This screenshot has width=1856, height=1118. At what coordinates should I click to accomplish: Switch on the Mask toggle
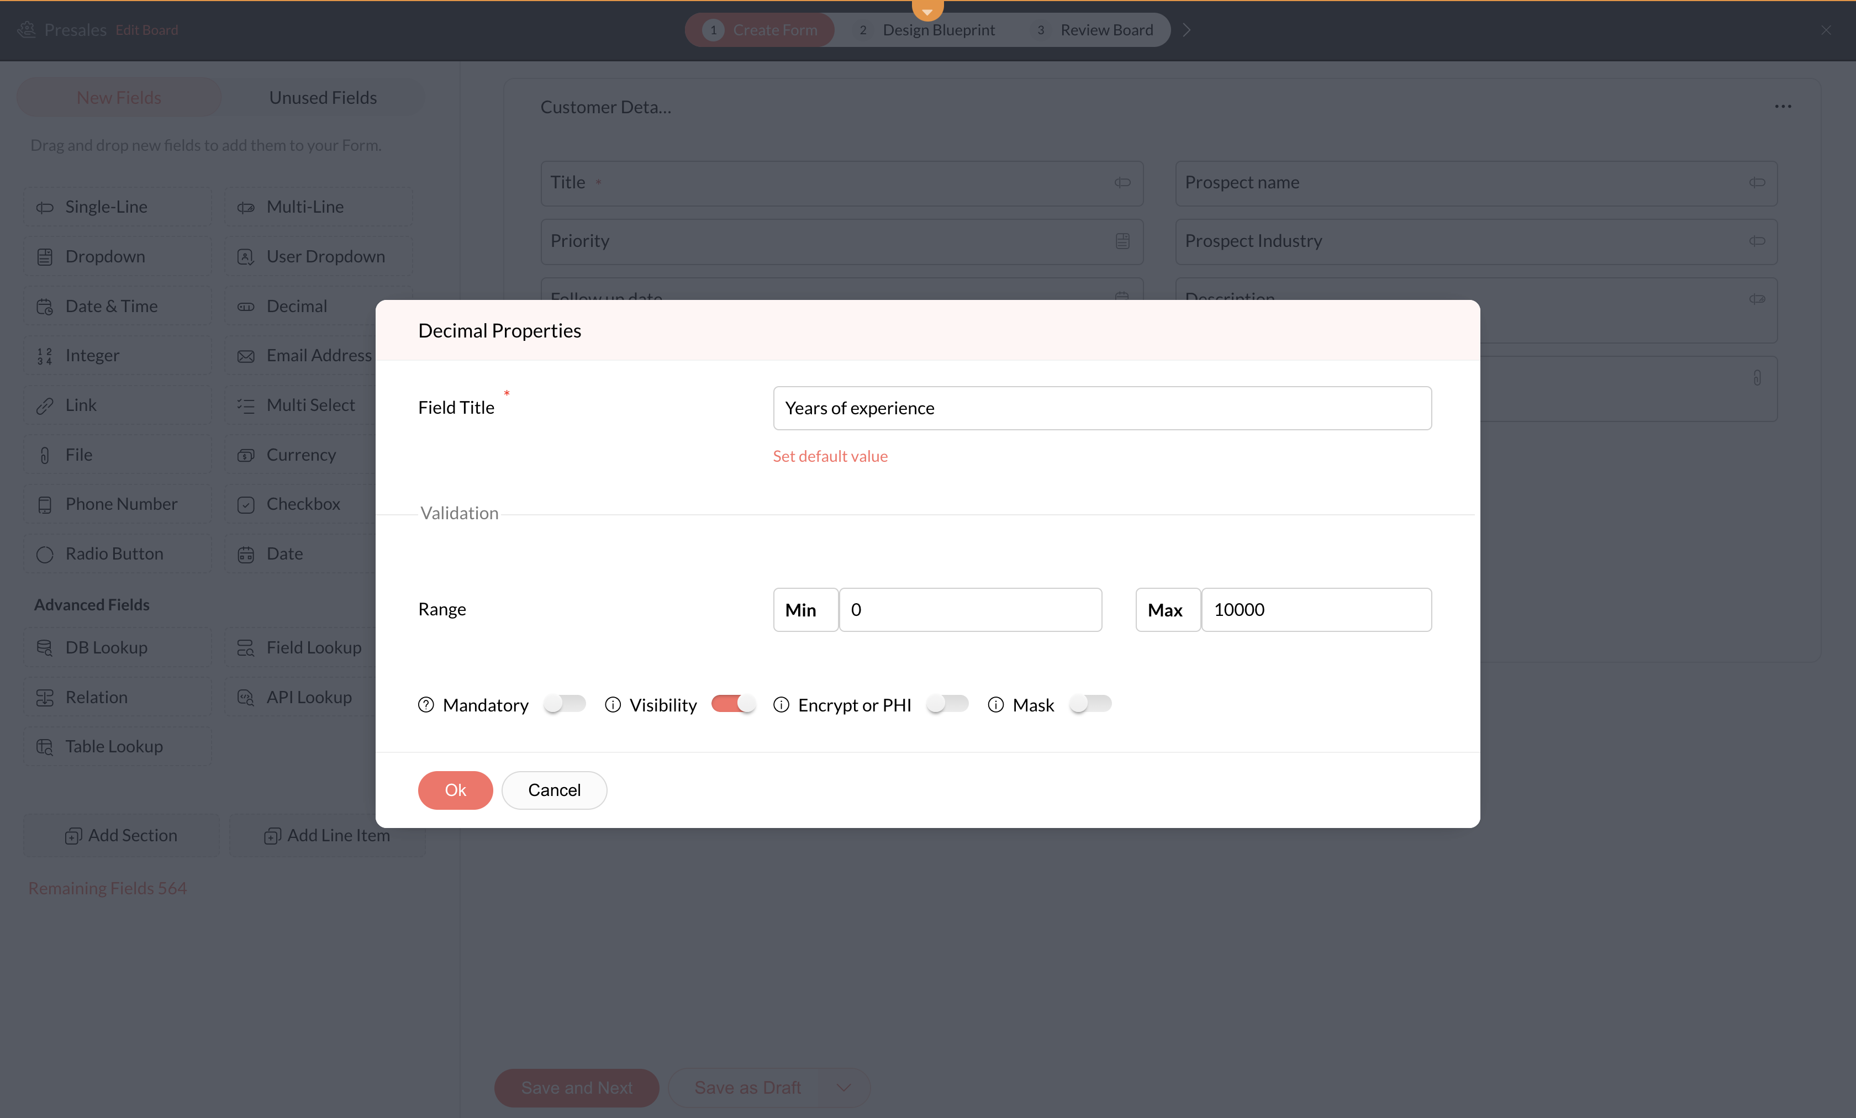(1090, 704)
